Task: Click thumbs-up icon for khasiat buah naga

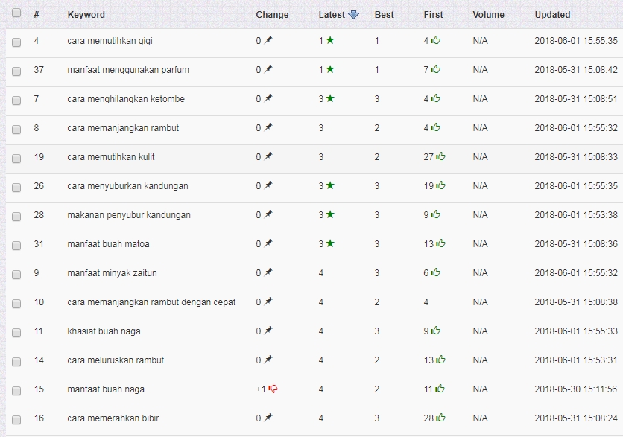Action: tap(436, 331)
